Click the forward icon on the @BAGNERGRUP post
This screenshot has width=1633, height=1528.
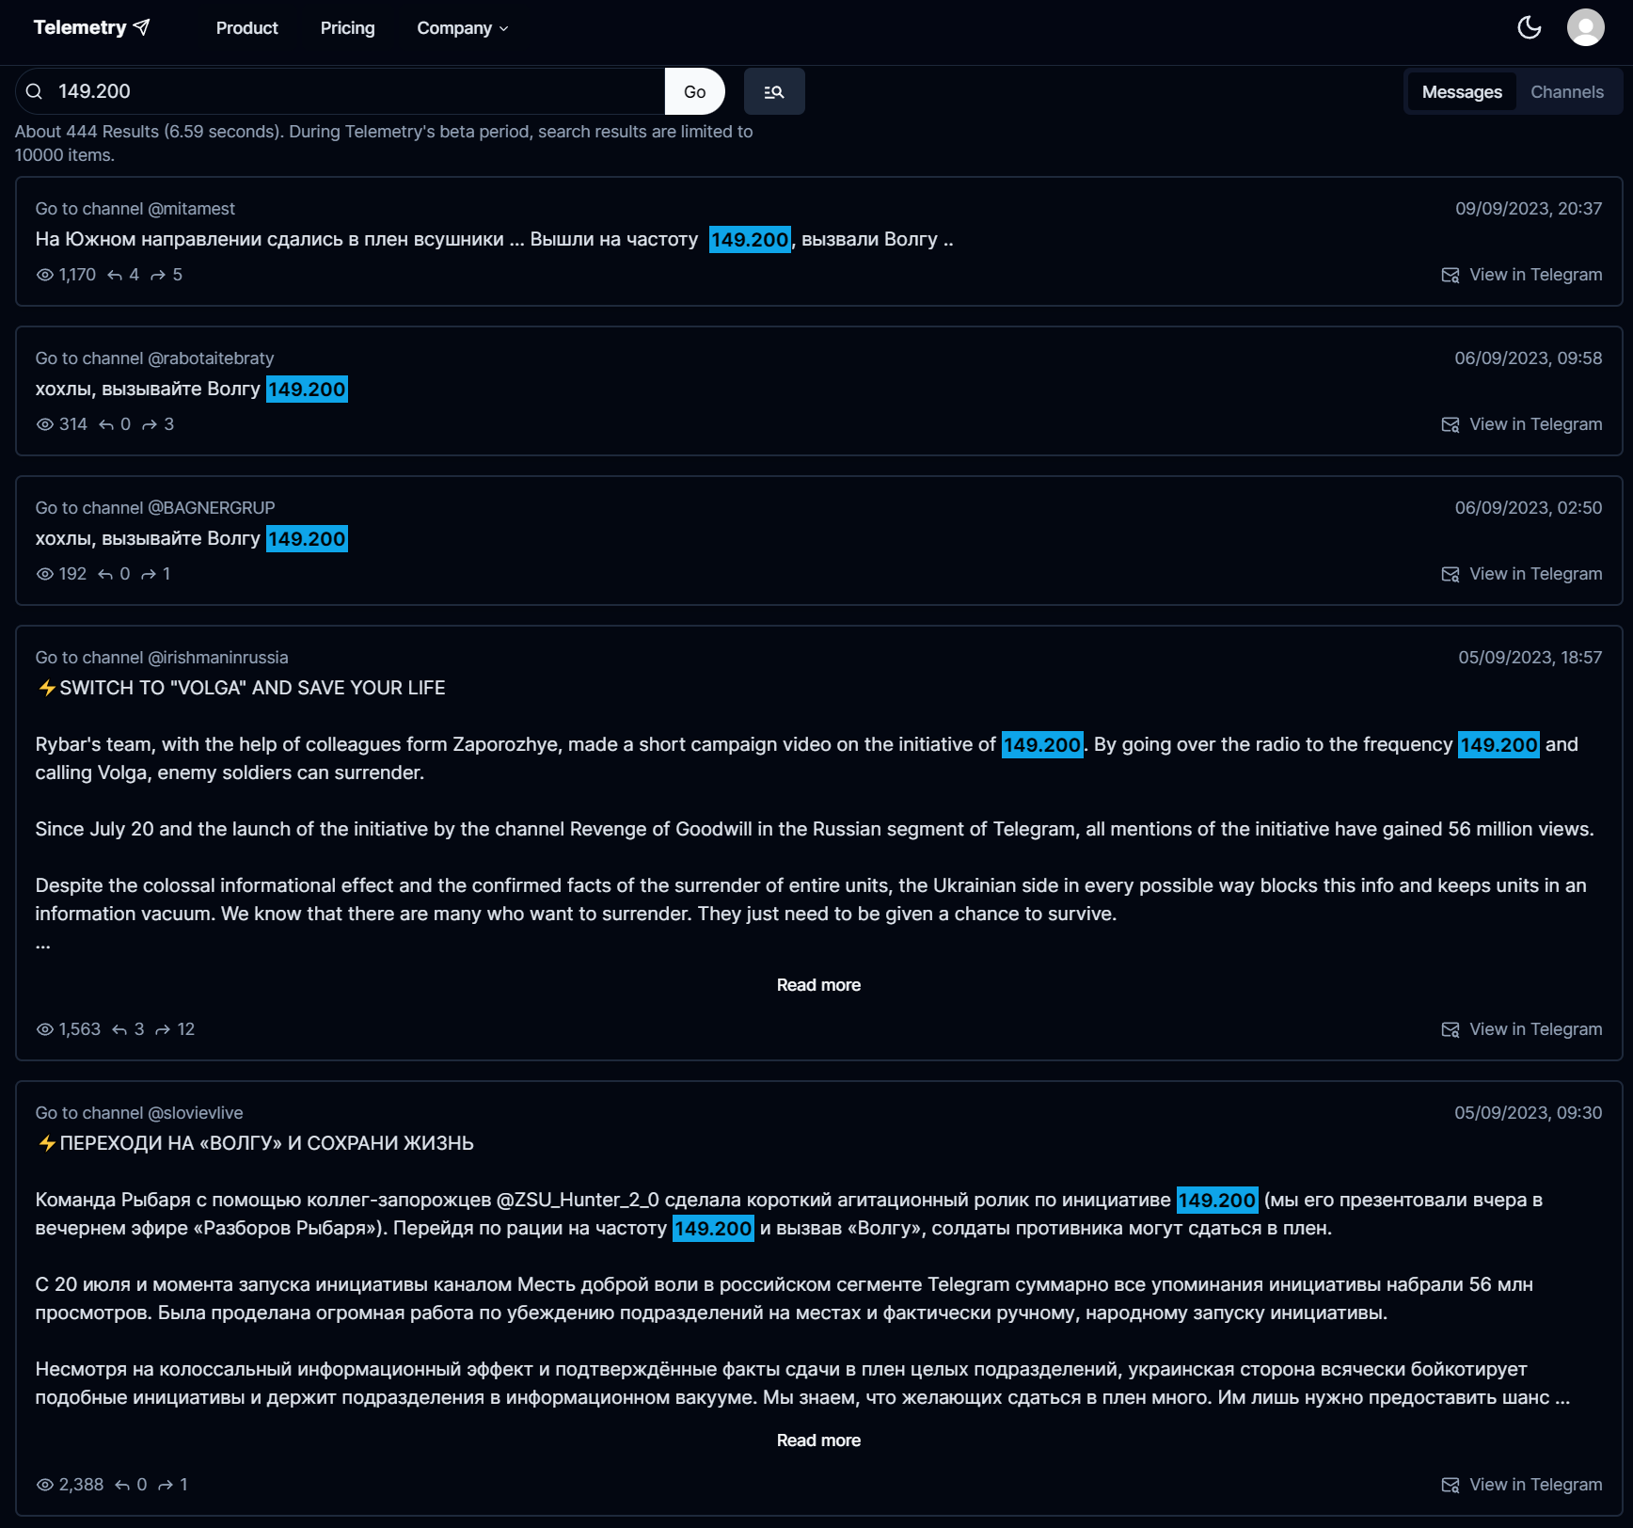(x=149, y=574)
